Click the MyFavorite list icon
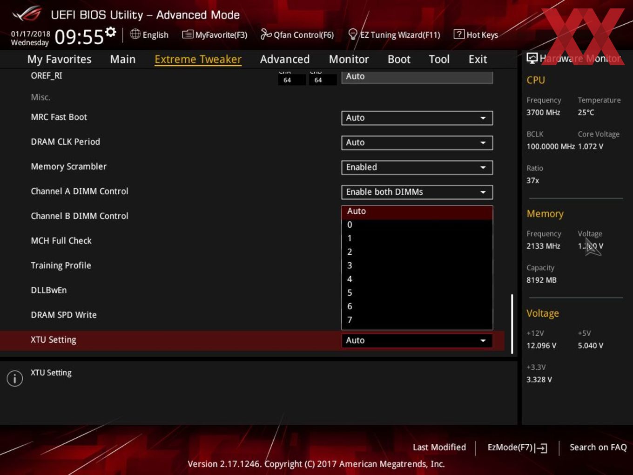The width and height of the screenshot is (633, 475). point(188,34)
